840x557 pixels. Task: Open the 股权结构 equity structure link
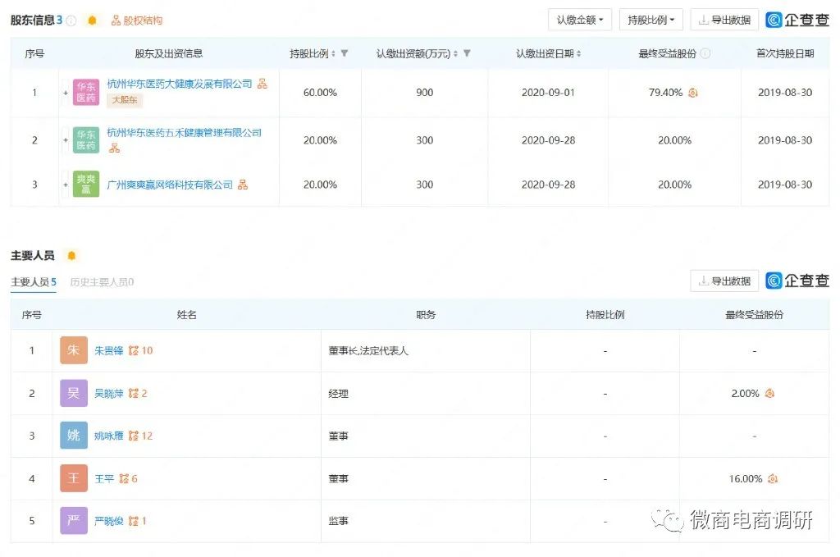coord(137,21)
